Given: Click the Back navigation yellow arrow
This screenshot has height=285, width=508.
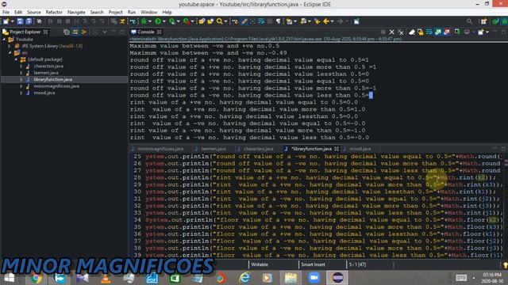Looking at the screenshot, I should pos(326,21).
